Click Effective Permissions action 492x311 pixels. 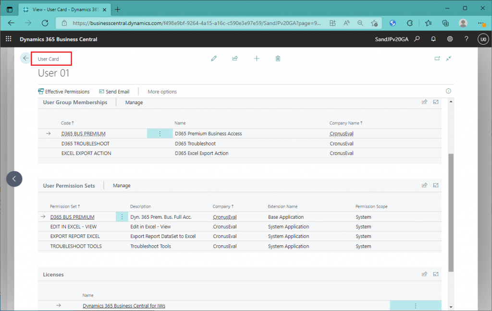coord(64,92)
